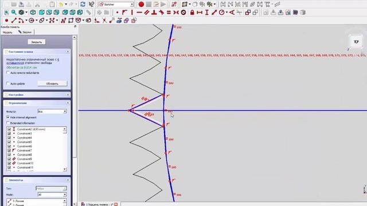Apply the Symmetric constraint

pyautogui.click(x=176, y=13)
